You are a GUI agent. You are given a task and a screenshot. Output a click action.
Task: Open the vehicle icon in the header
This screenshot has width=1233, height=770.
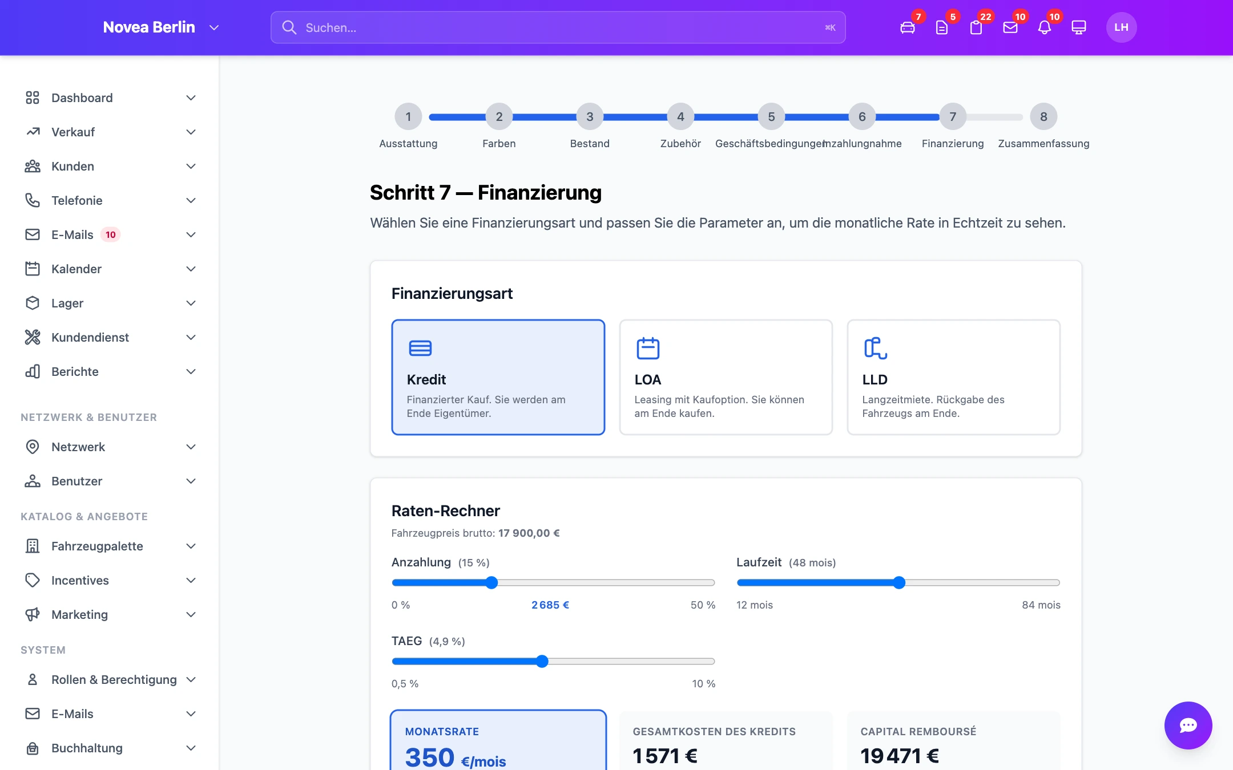point(908,27)
